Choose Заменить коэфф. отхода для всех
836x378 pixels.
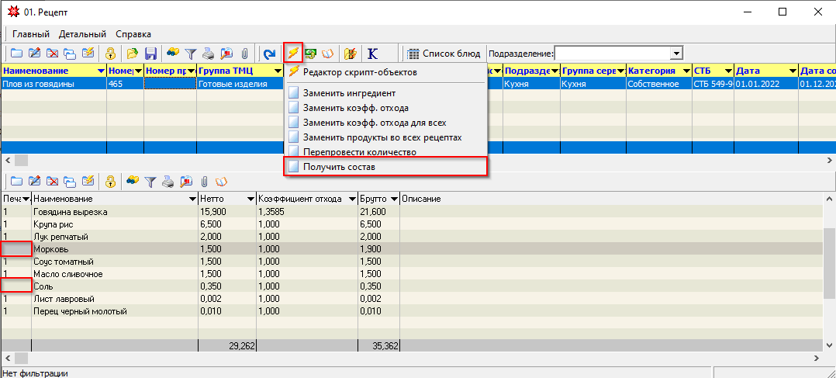tap(375, 123)
